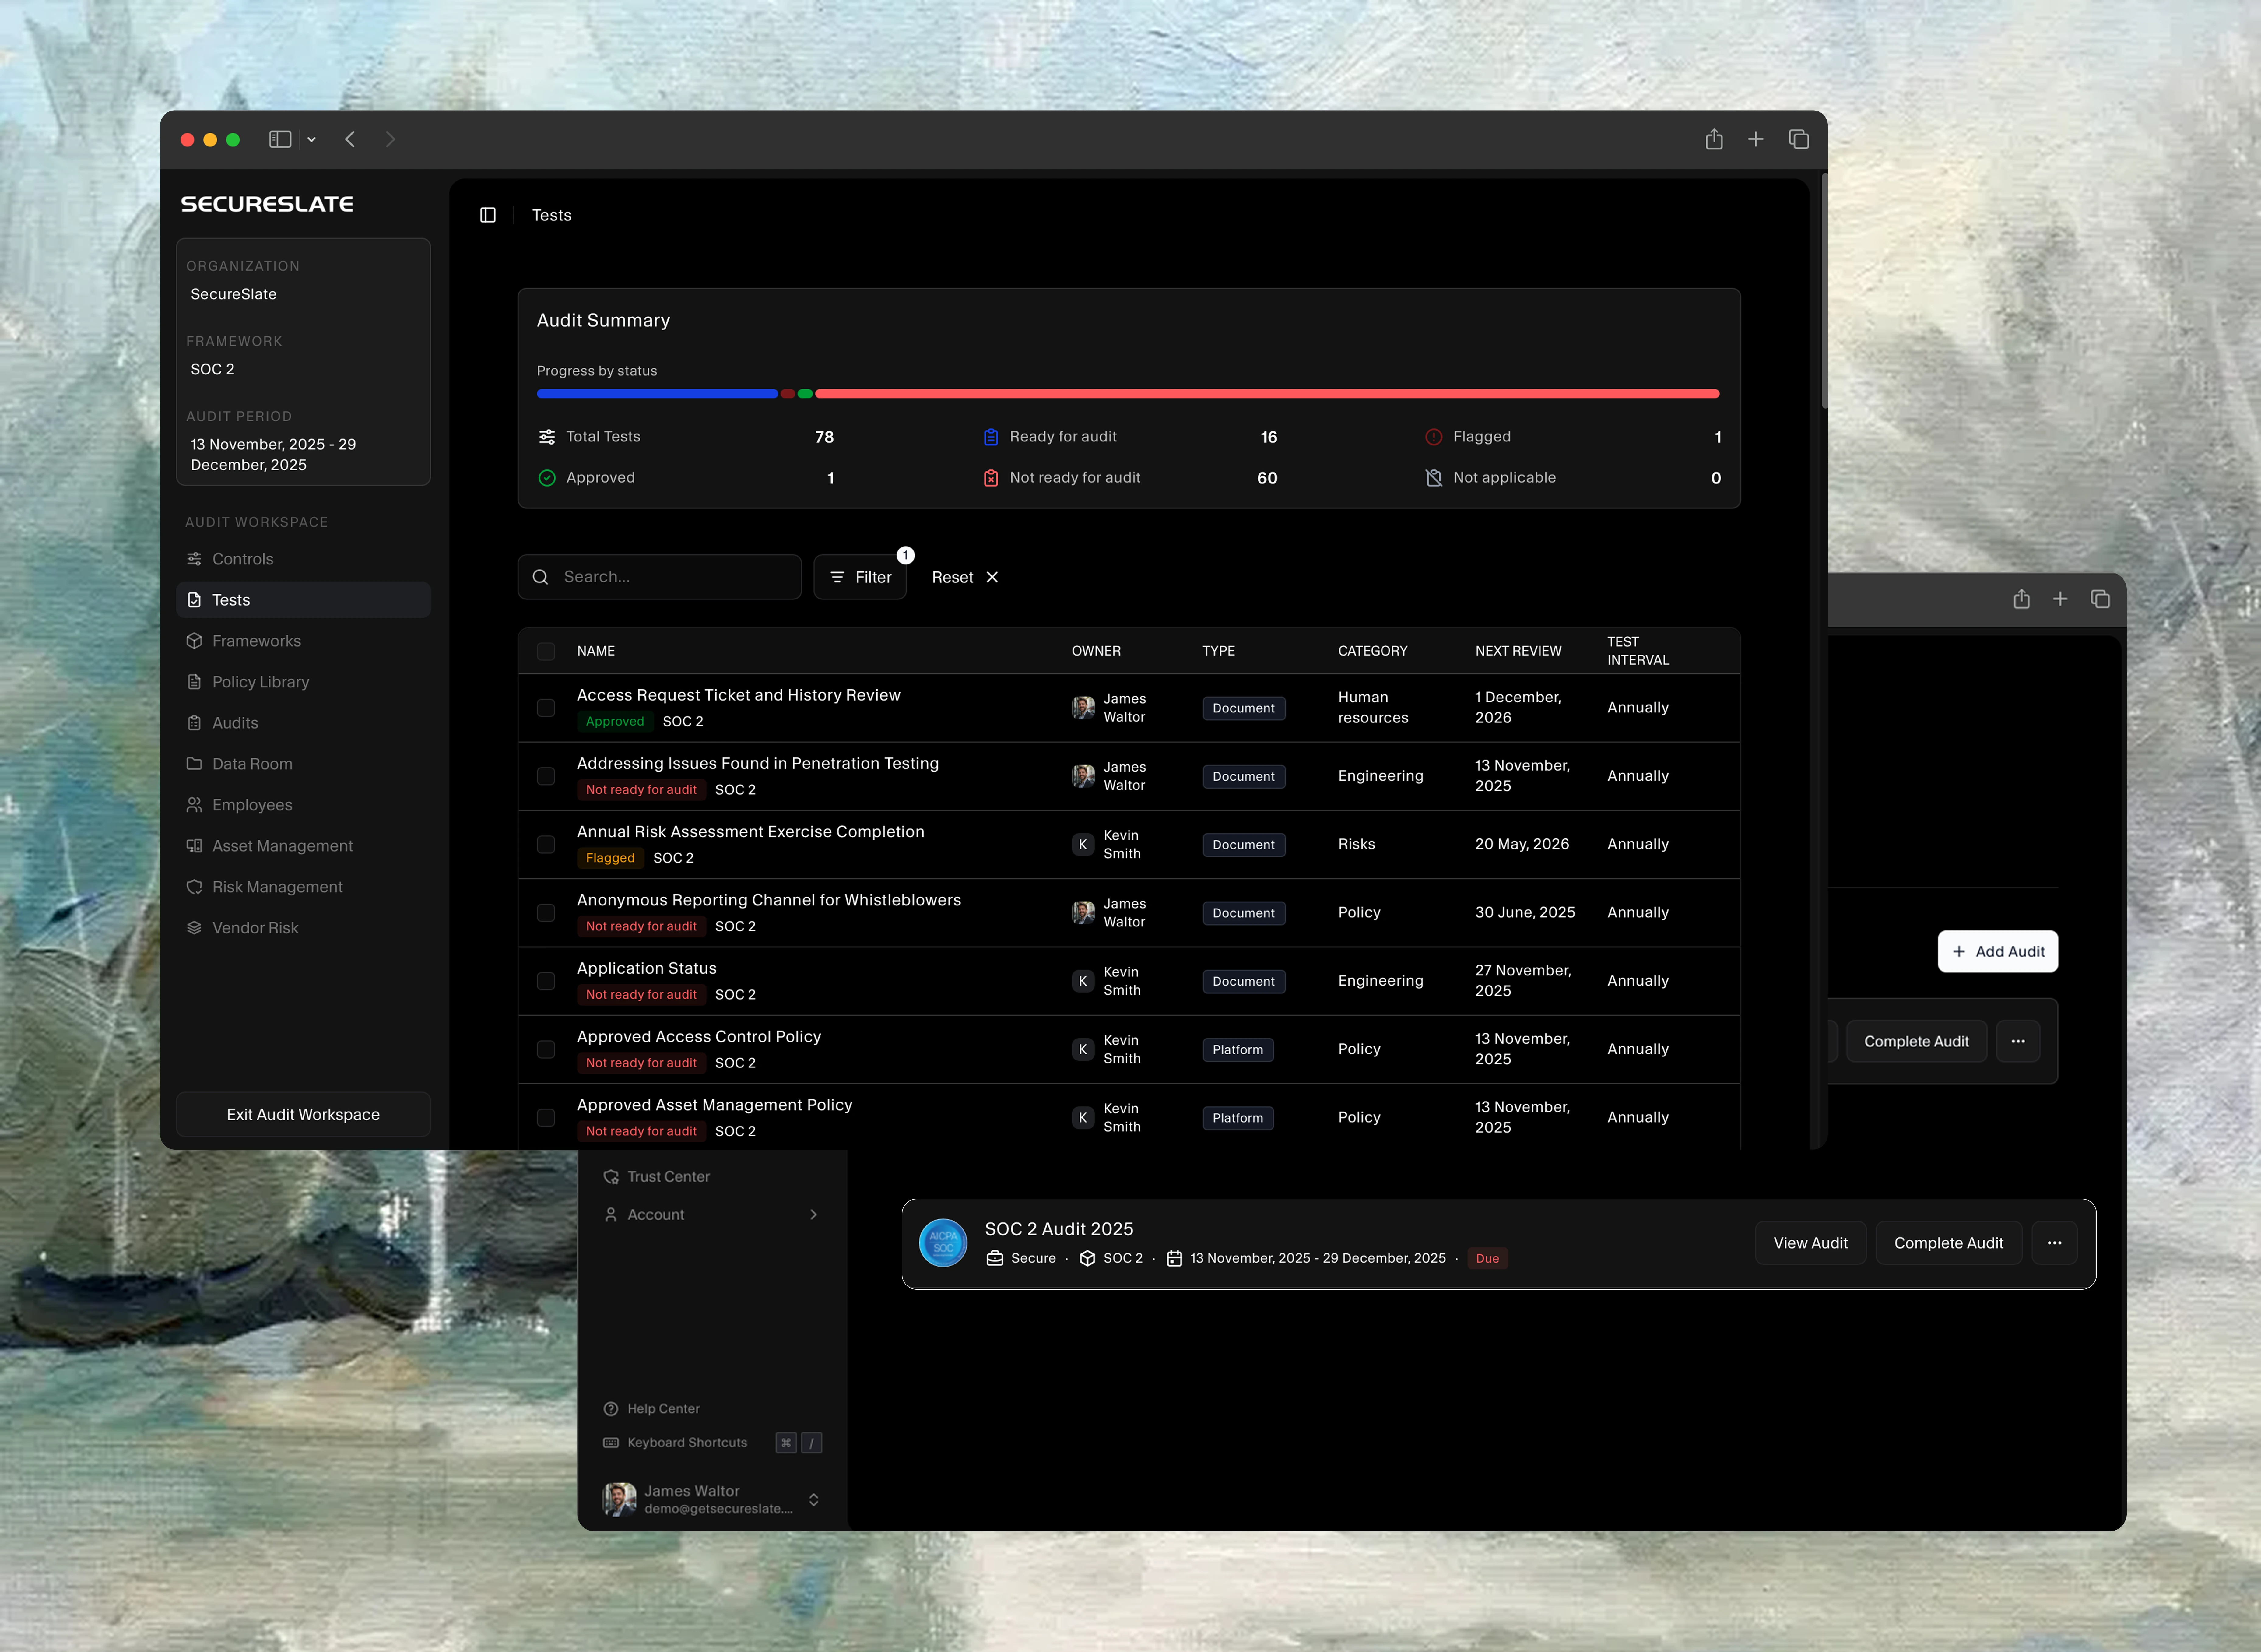Viewport: 2261px width, 1652px height.
Task: Click the Exit Audit Workspace button
Action: (303, 1114)
